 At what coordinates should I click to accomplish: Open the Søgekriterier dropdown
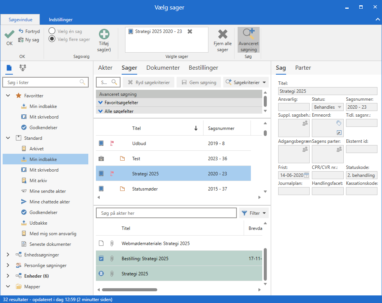pos(246,82)
